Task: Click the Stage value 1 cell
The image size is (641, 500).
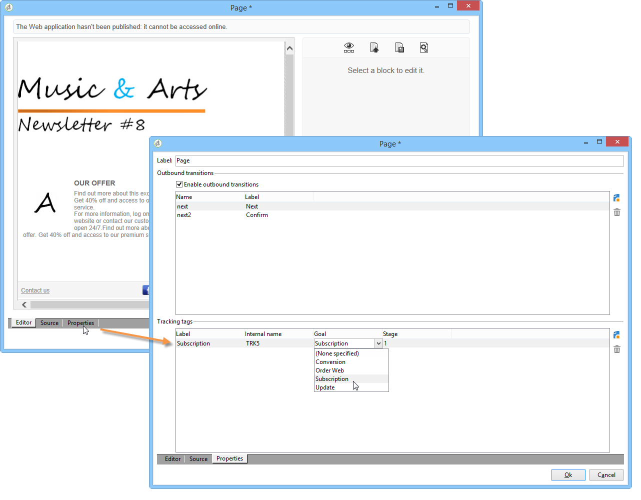Action: pos(385,343)
